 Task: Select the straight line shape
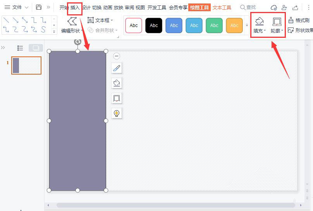(x=6, y=20)
